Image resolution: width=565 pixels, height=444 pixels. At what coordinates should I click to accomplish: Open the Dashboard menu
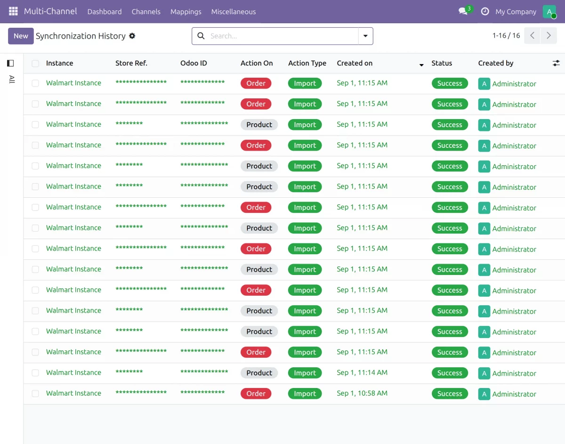(105, 12)
